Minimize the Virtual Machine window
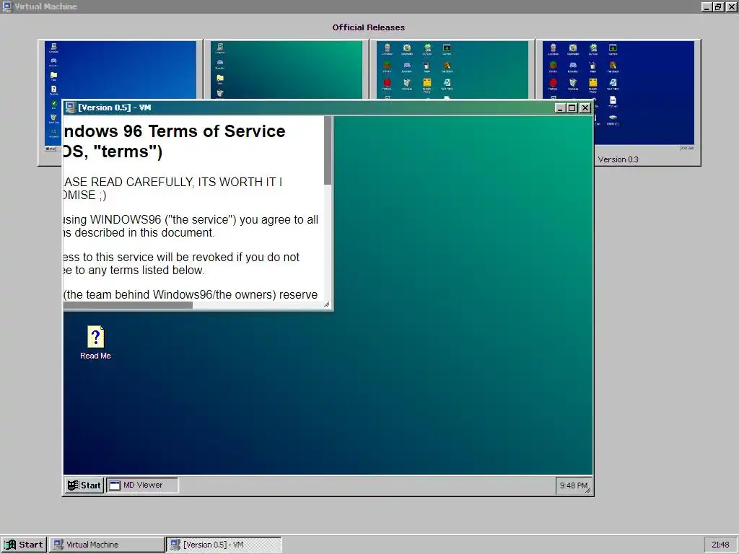The height and width of the screenshot is (554, 739). click(x=706, y=6)
